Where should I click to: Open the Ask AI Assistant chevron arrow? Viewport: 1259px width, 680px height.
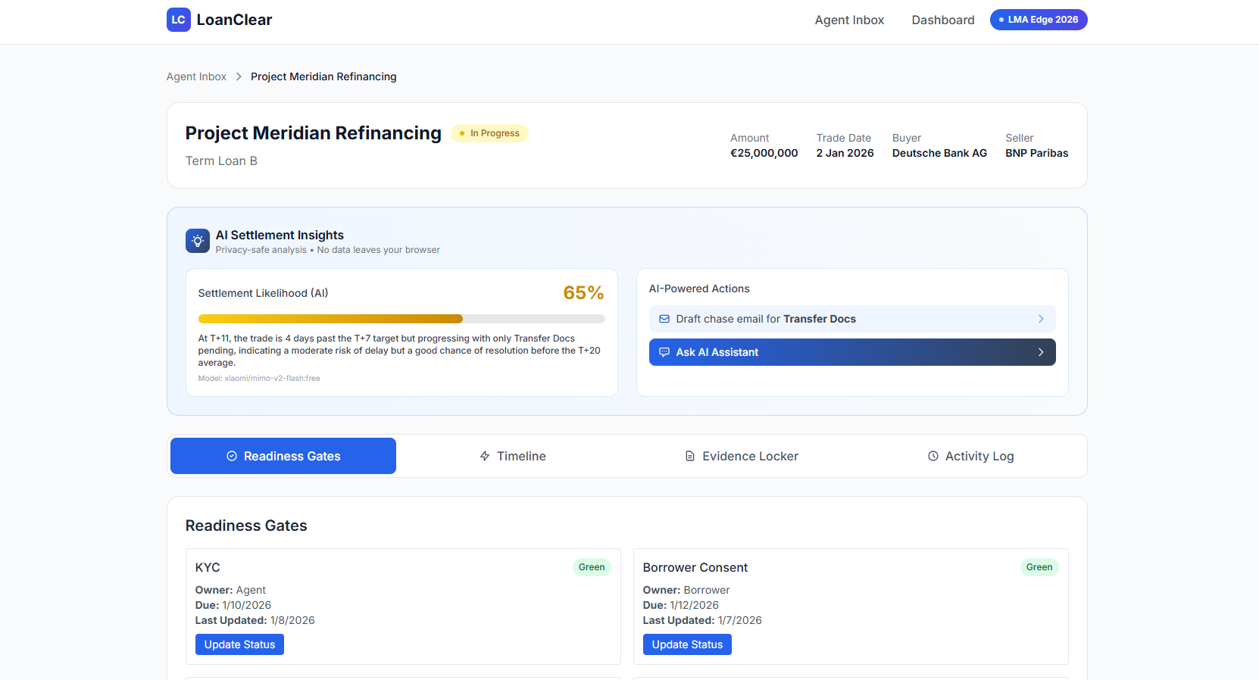coord(1041,352)
